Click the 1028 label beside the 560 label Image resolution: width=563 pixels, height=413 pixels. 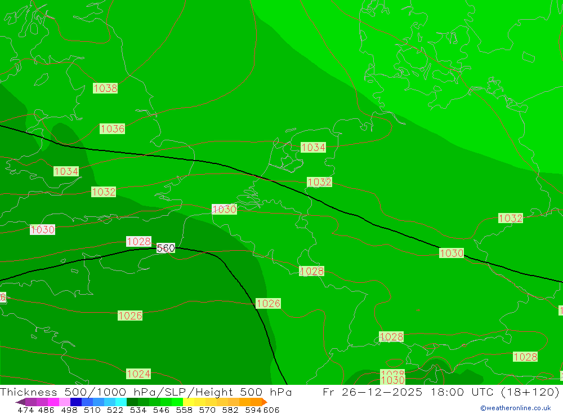pyautogui.click(x=139, y=241)
